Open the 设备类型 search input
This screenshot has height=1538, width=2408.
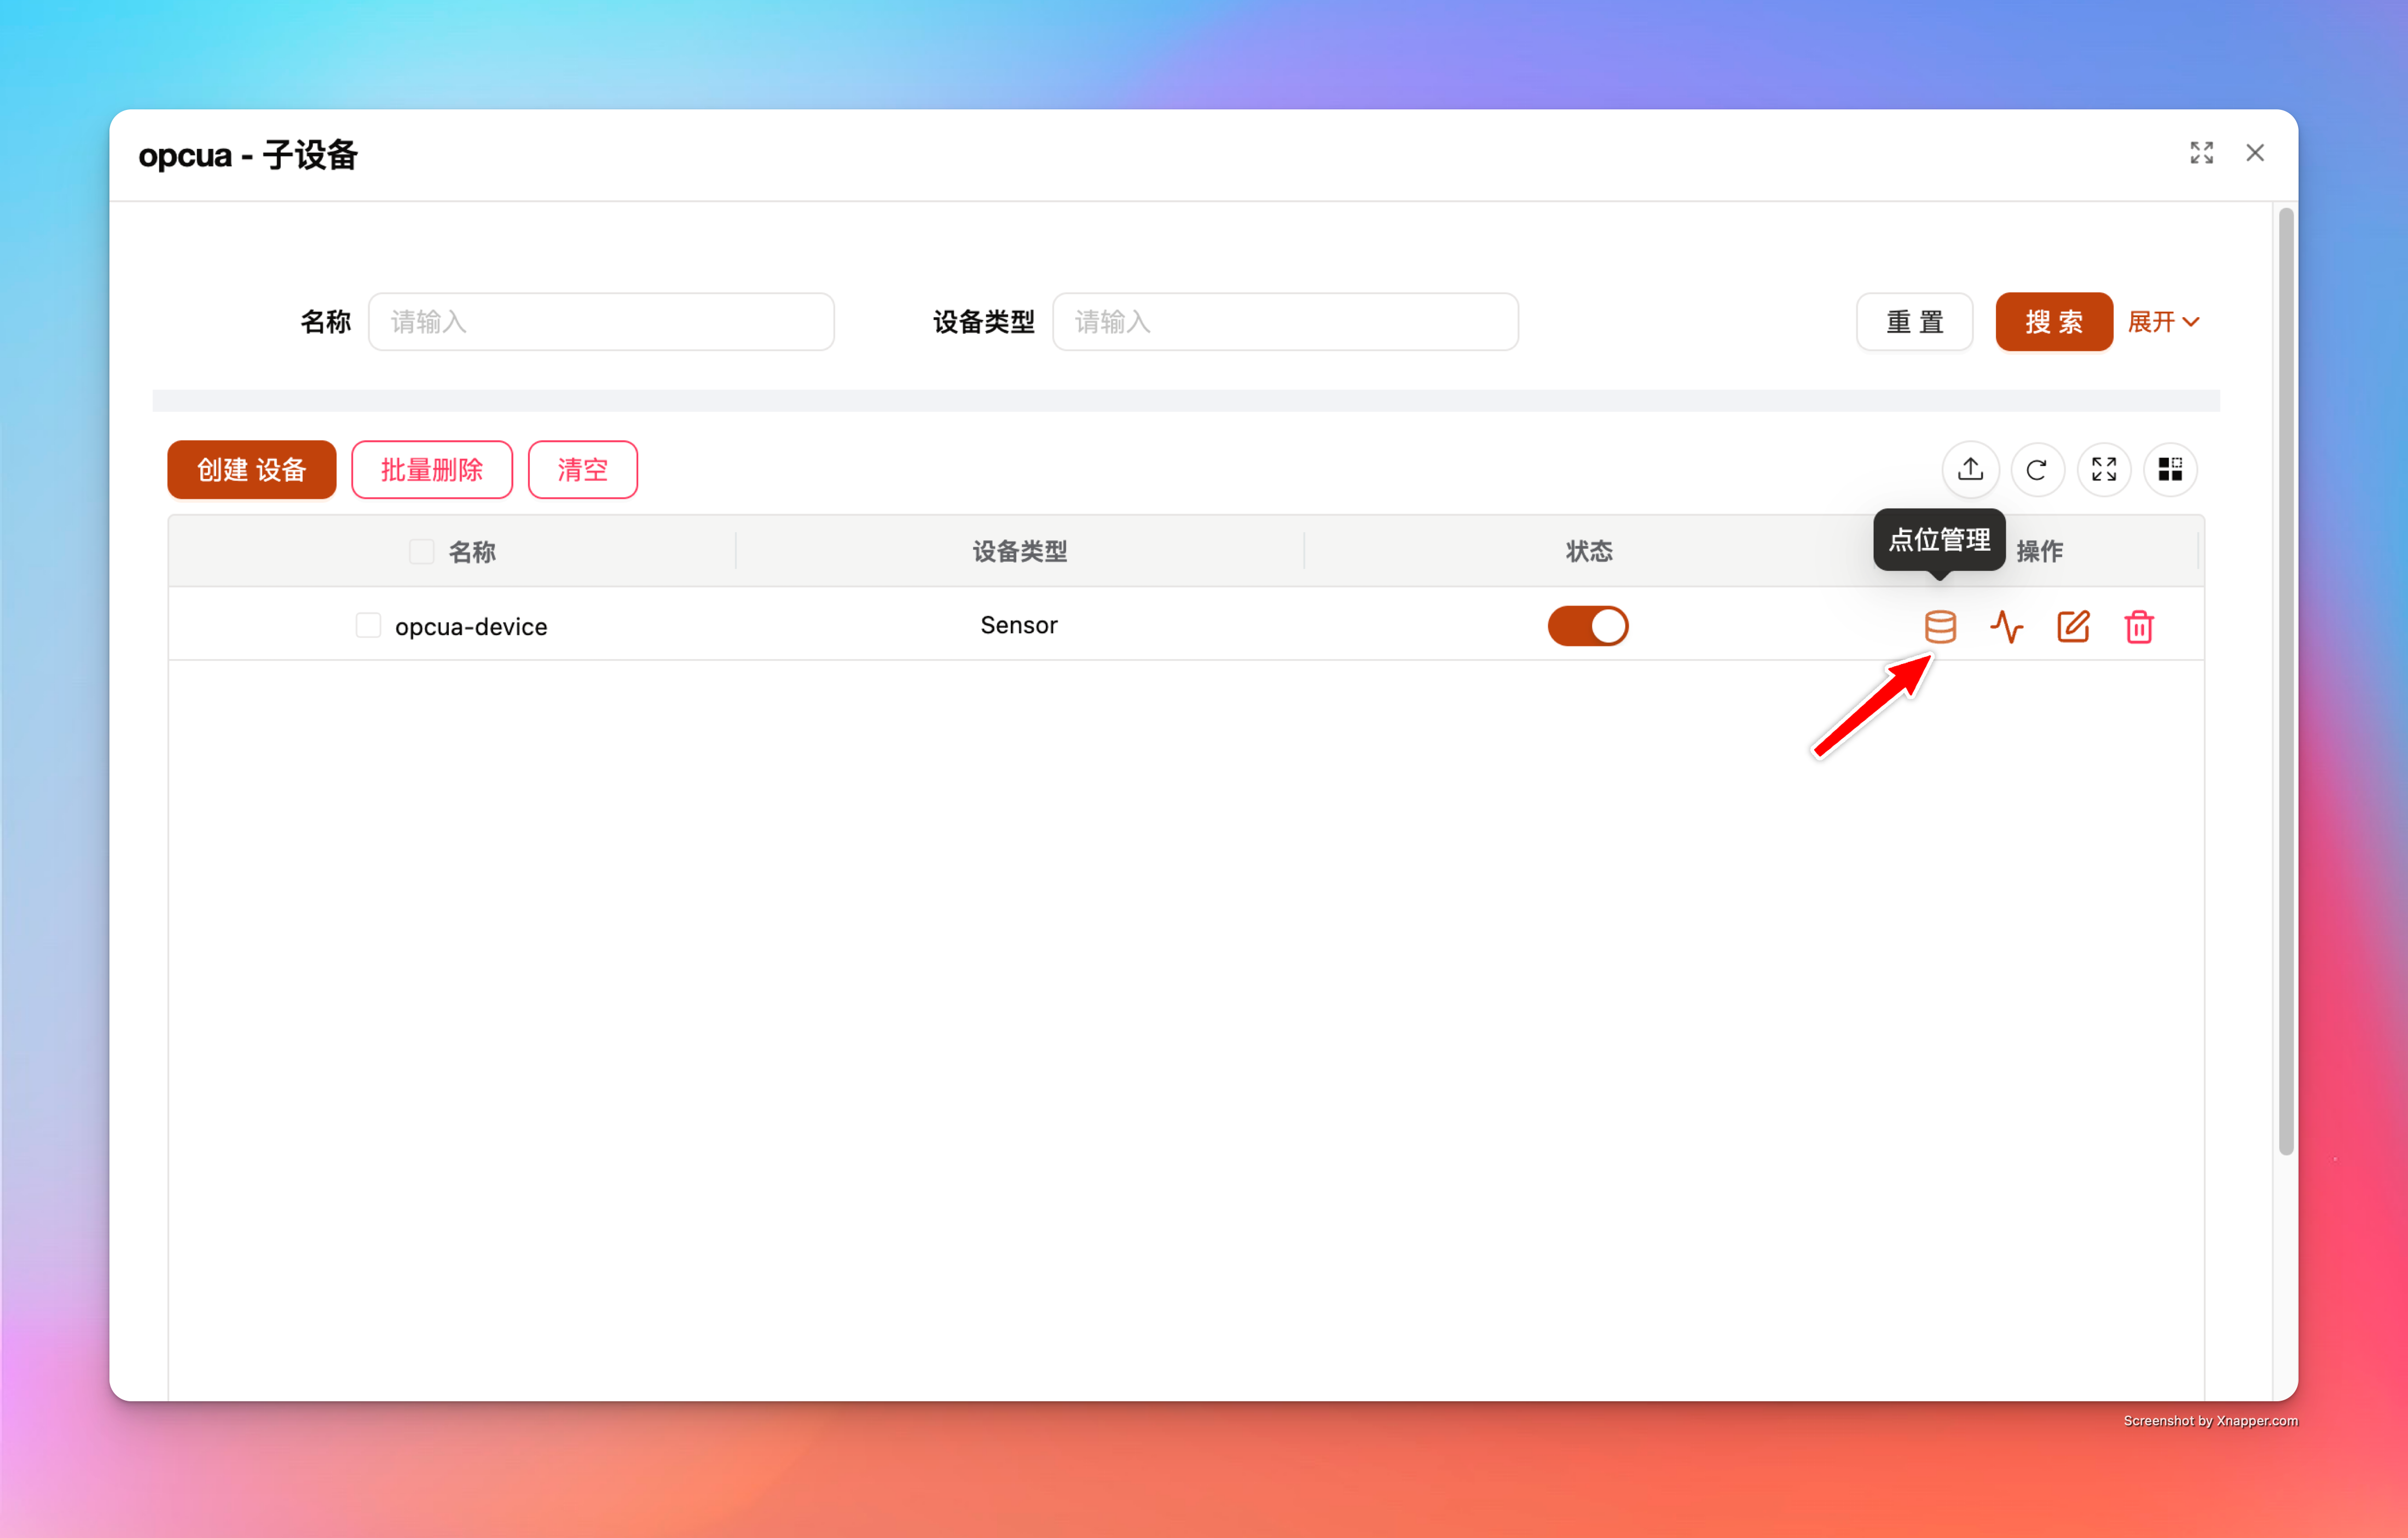[x=1285, y=322]
